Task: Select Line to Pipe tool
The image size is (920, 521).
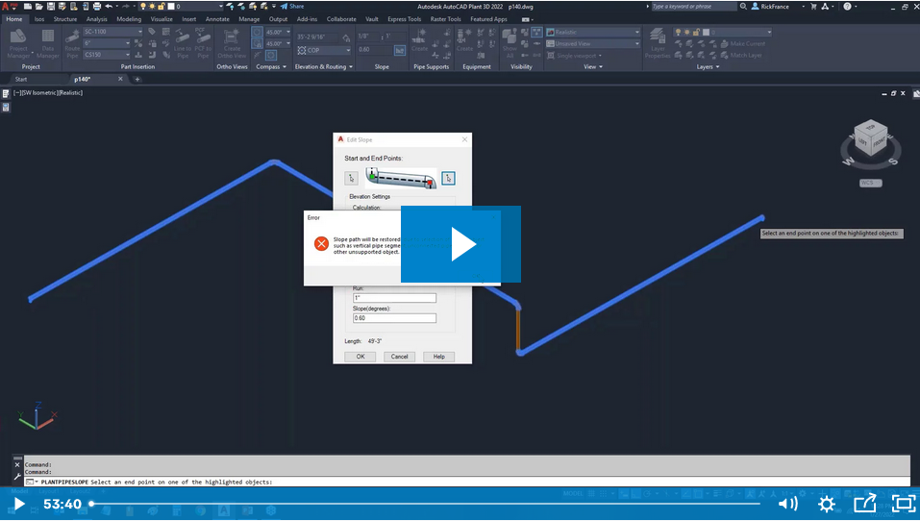Action: click(183, 44)
